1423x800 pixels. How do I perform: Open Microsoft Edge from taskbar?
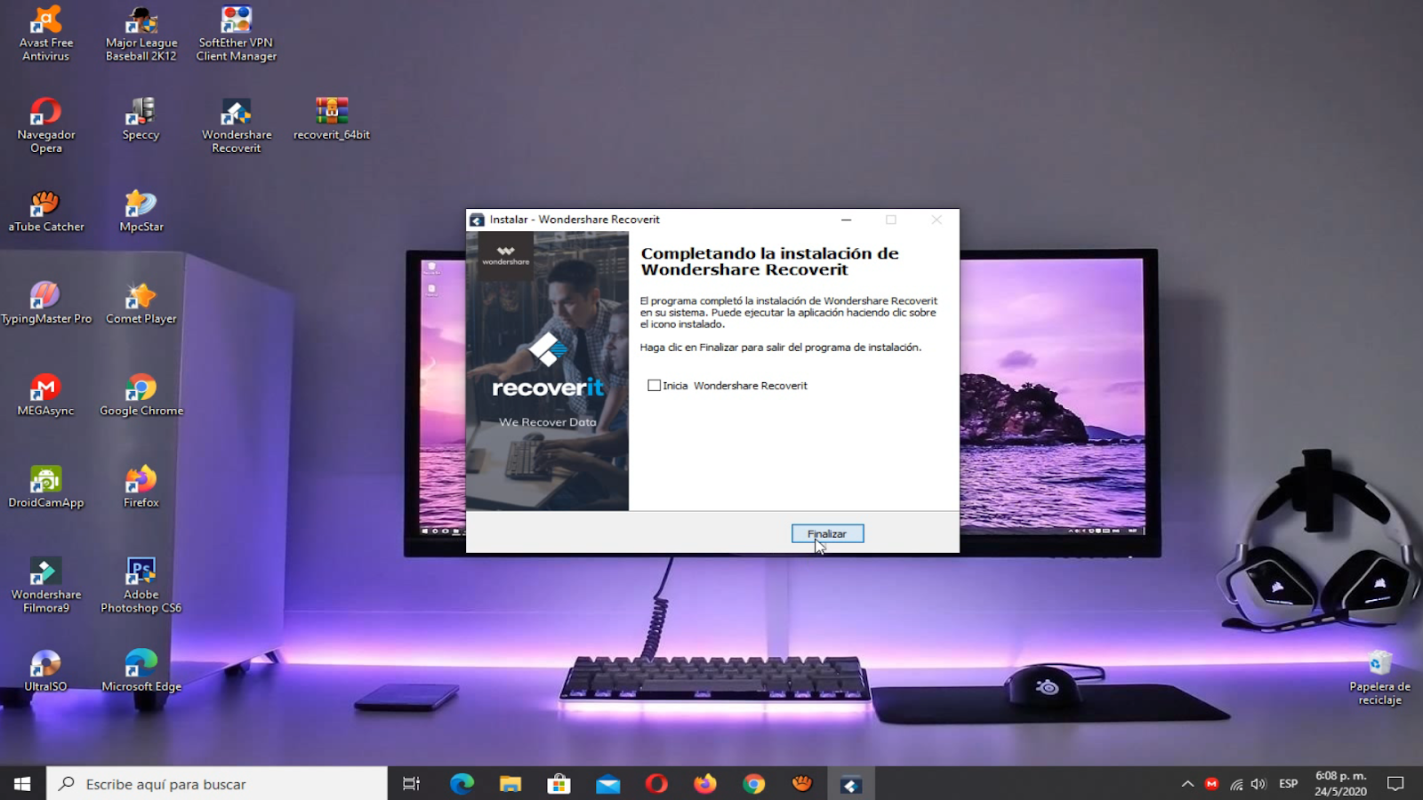462,784
